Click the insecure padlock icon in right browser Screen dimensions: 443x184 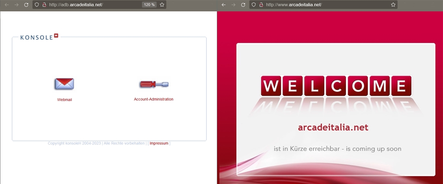[x=261, y=5]
